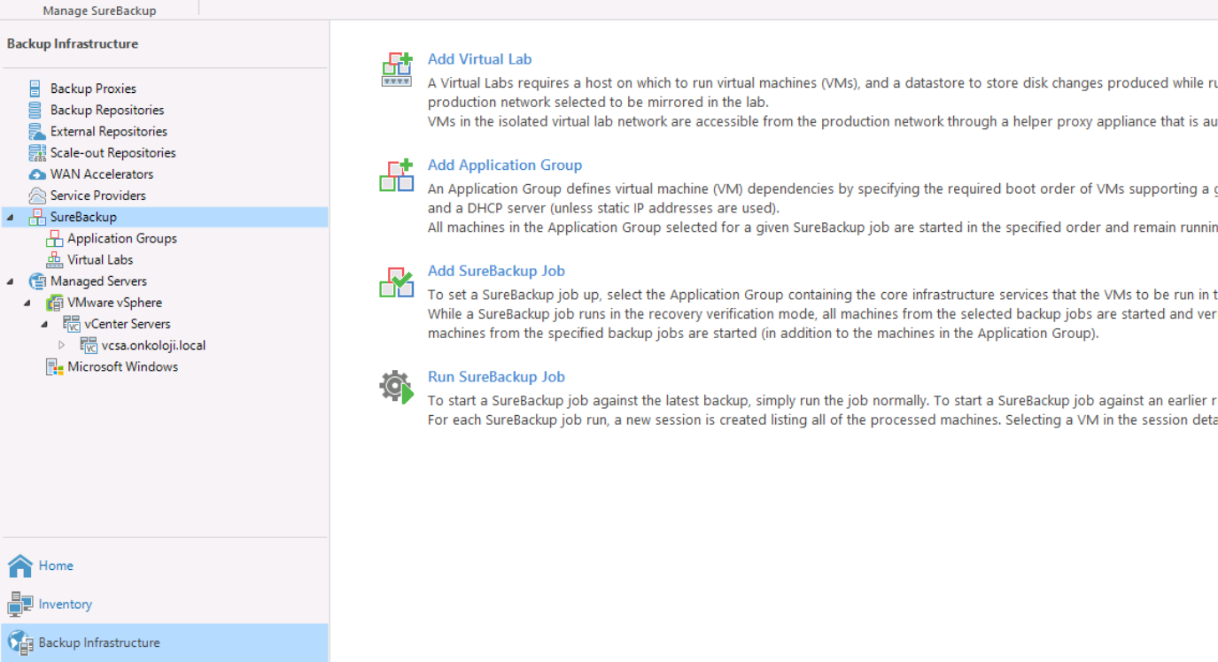Expand the vcsa.onkoloji.local node

coord(61,345)
